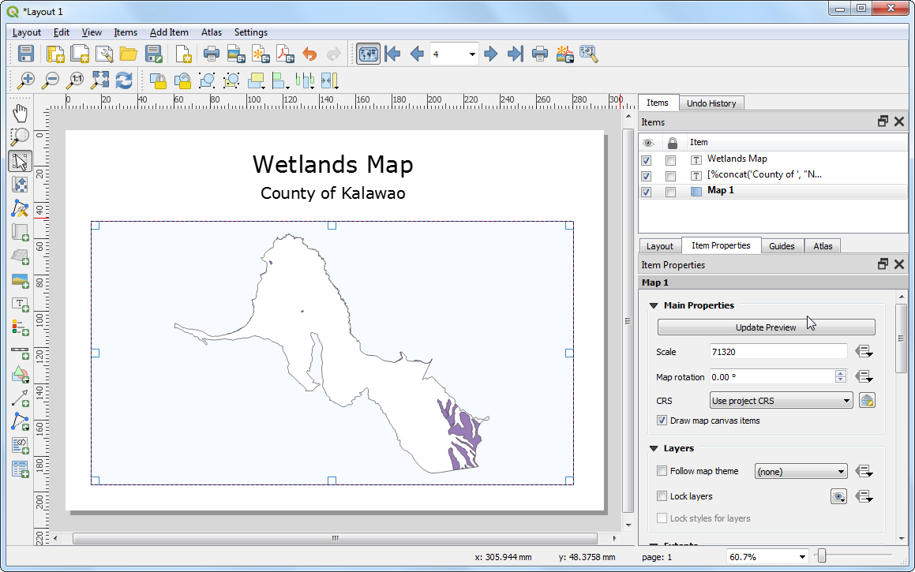915x572 pixels.
Task: Click the Refresh View icon
Action: (x=124, y=80)
